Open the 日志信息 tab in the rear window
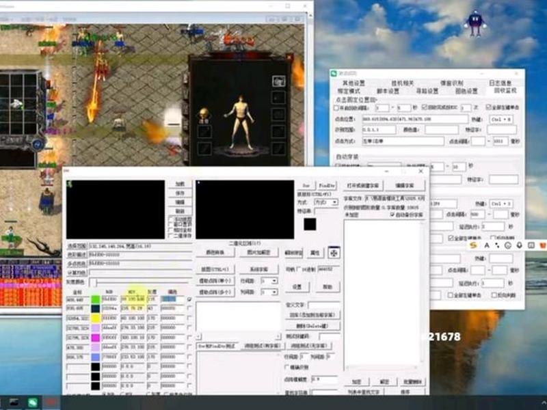The height and width of the screenshot is (410, 547). pos(500,83)
